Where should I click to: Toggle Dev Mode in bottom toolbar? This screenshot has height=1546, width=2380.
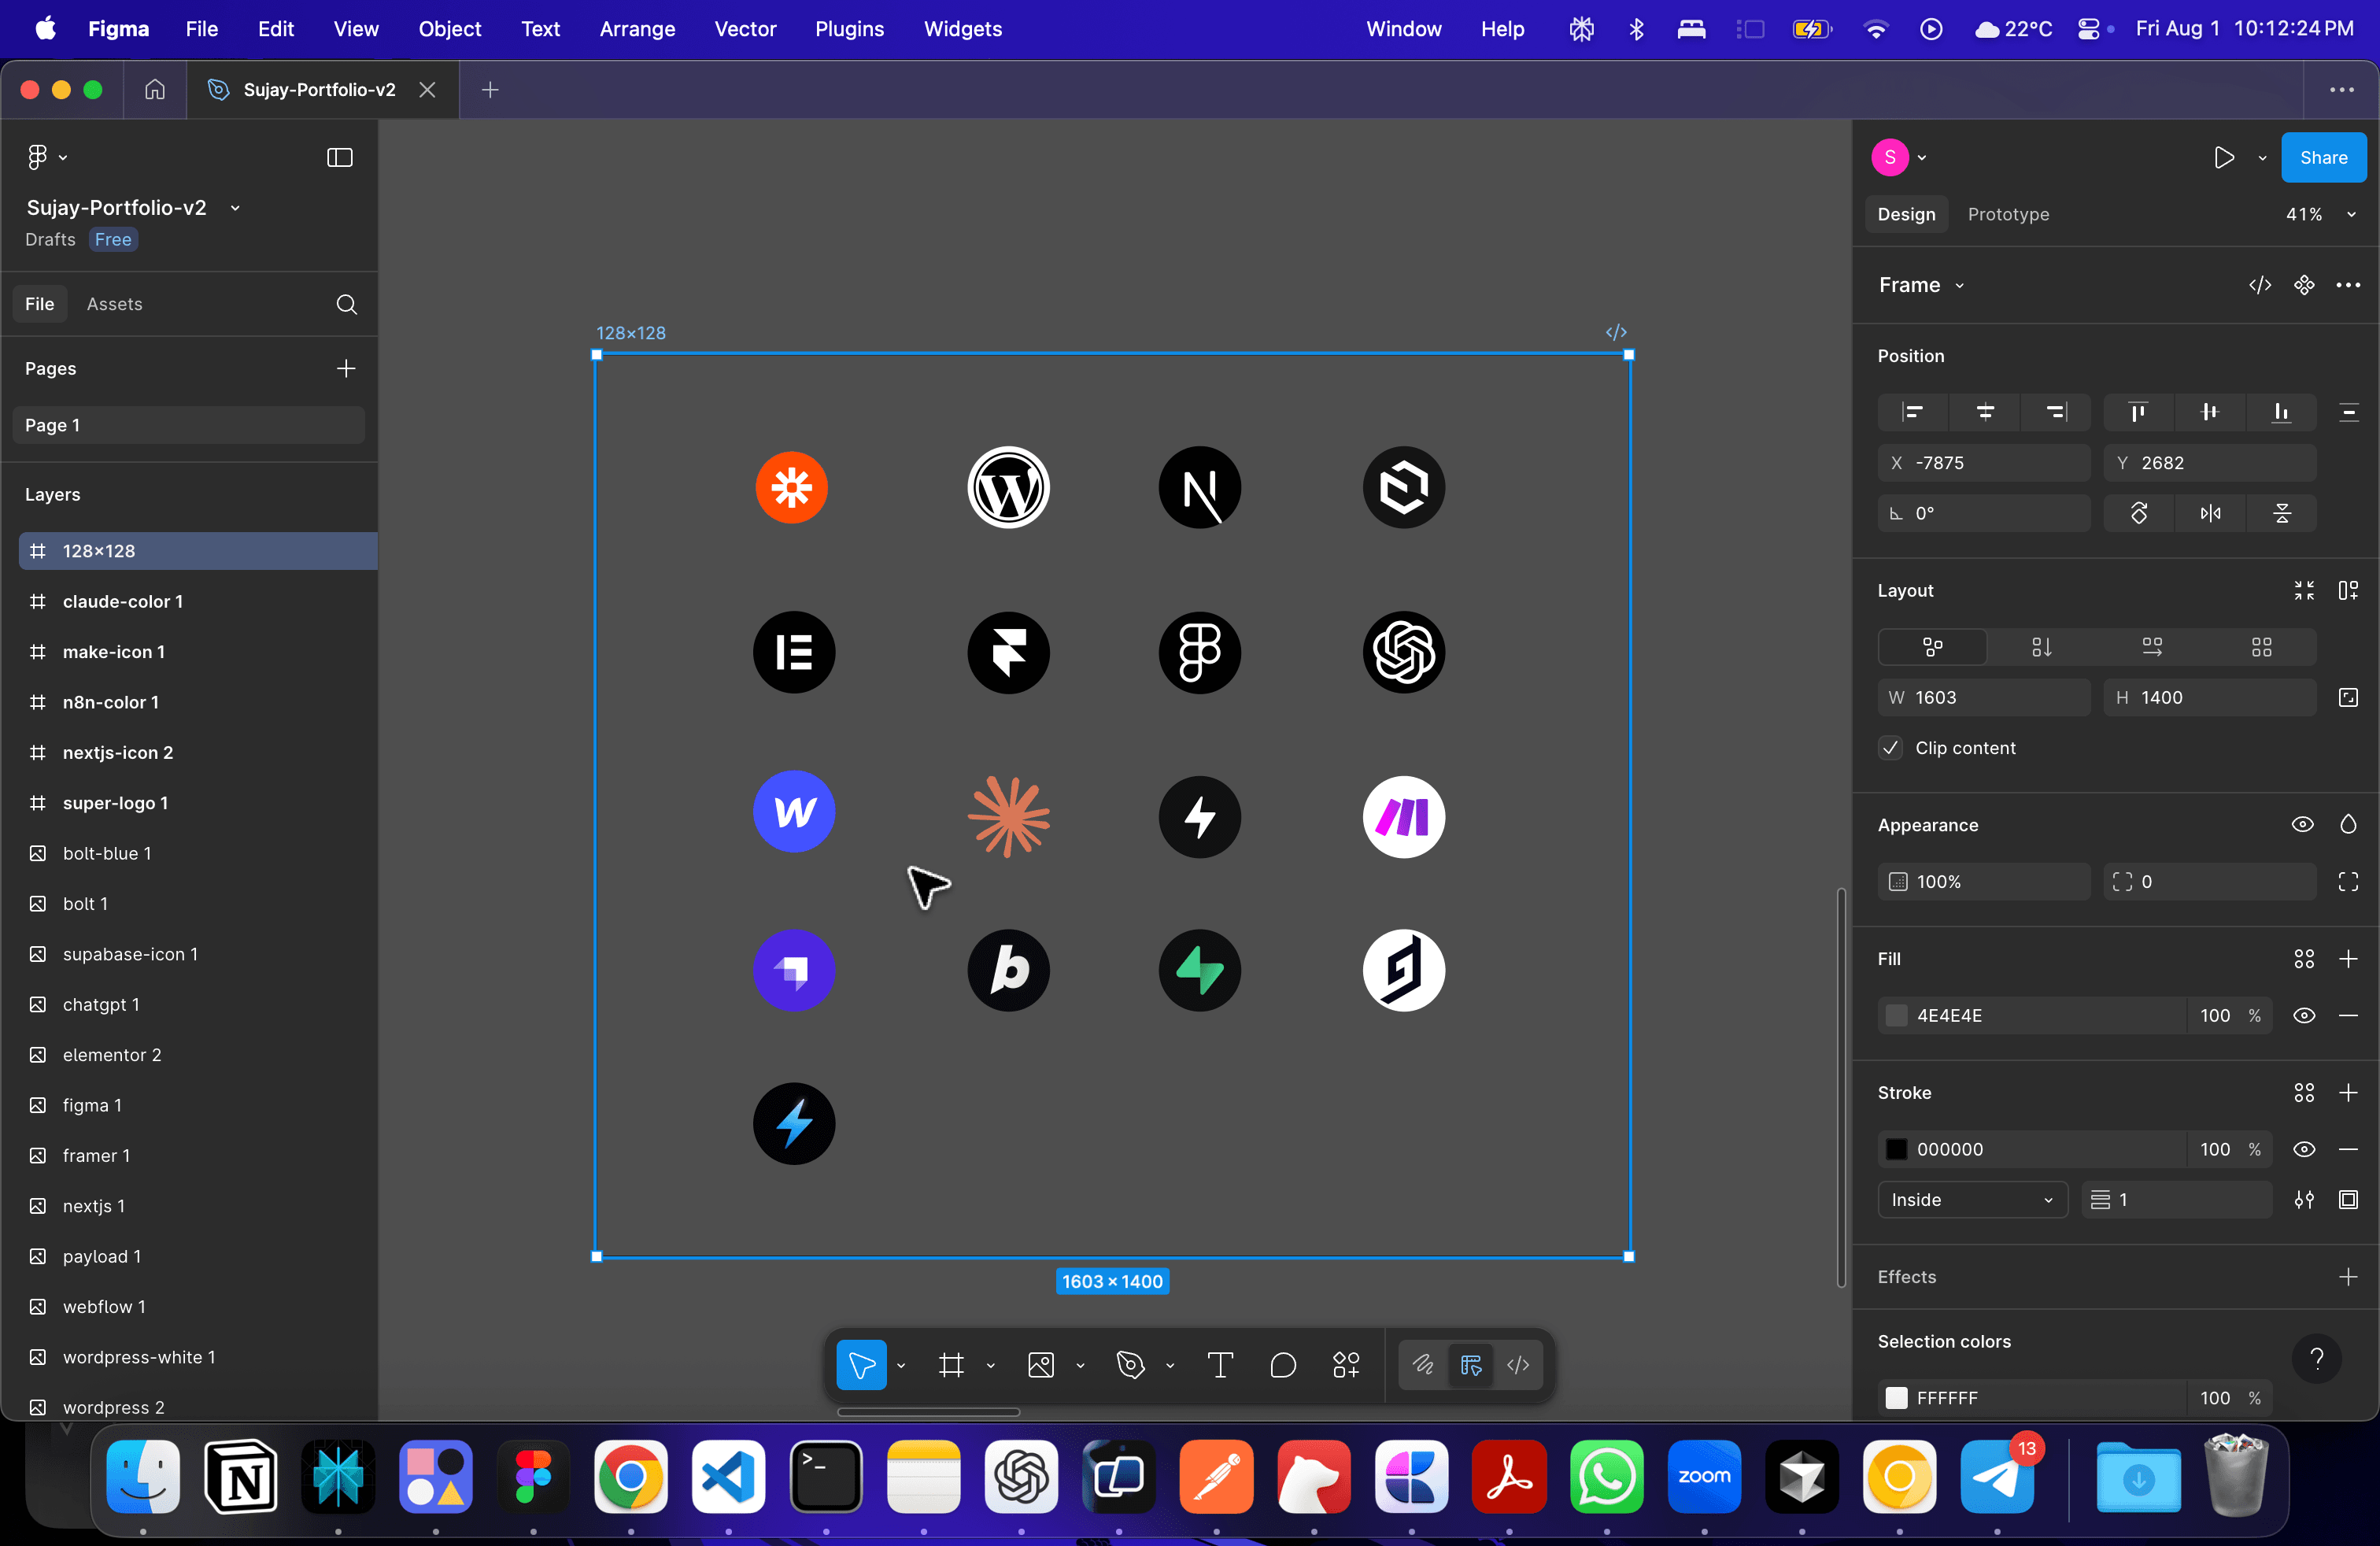coord(1518,1365)
